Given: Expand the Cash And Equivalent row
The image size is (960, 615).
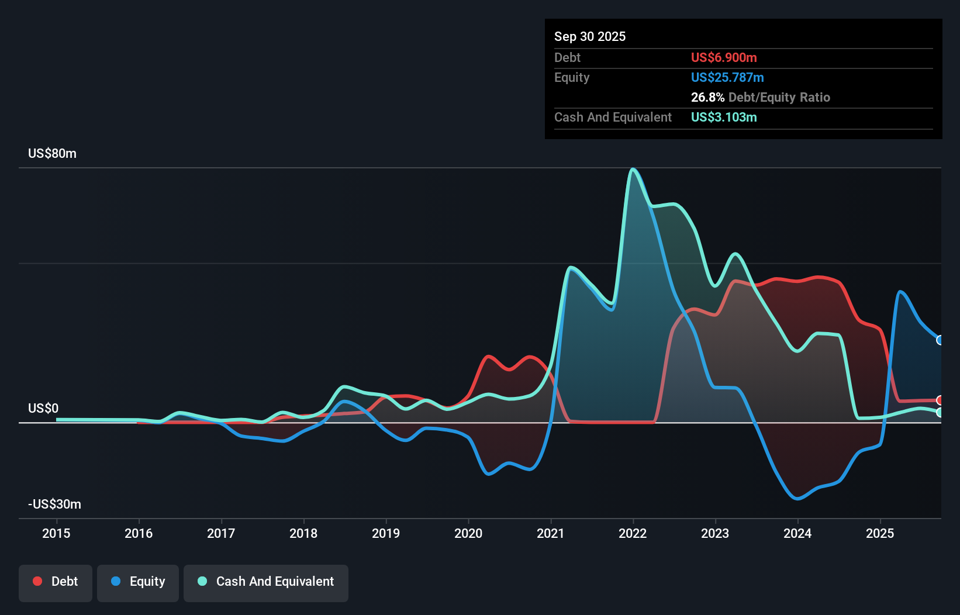Looking at the screenshot, I should 613,117.
